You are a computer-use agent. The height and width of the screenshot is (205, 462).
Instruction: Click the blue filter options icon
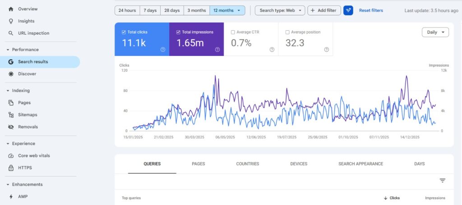(348, 10)
